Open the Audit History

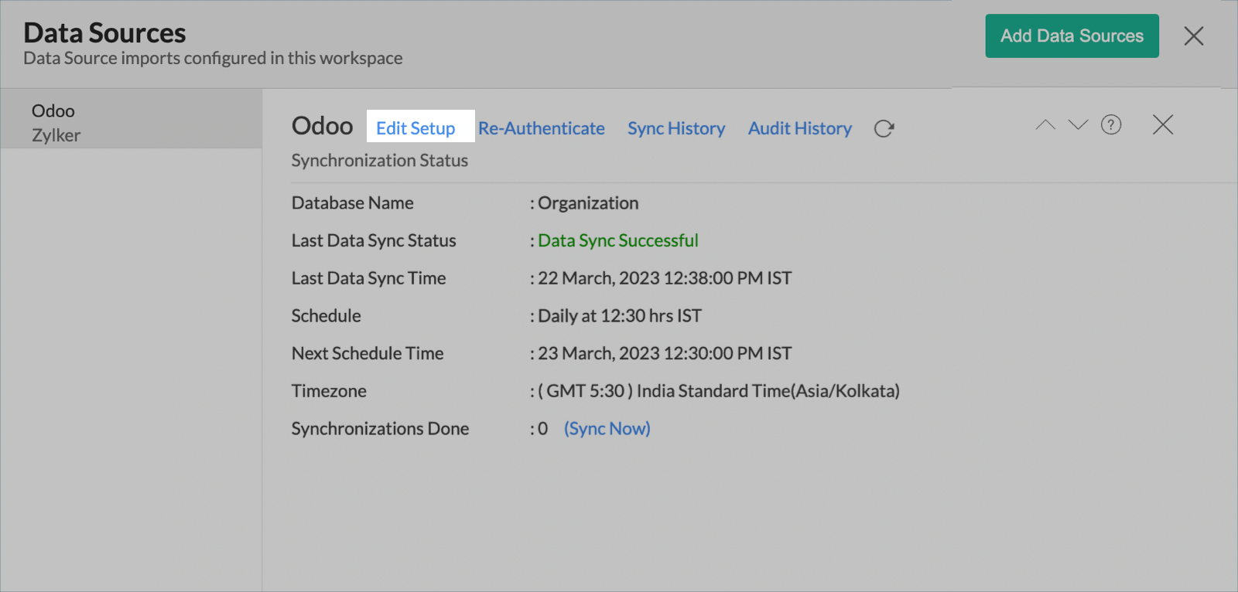[799, 128]
